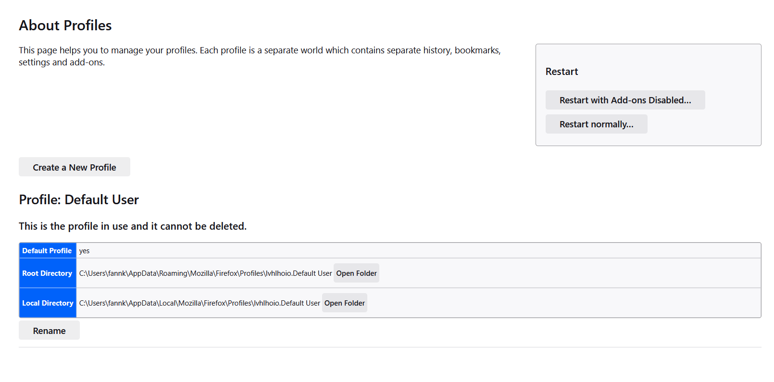Select the Local Directory header cell

[x=48, y=303]
